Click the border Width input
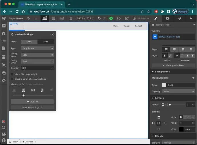The width and height of the screenshot is (197, 145). pos(187,123)
